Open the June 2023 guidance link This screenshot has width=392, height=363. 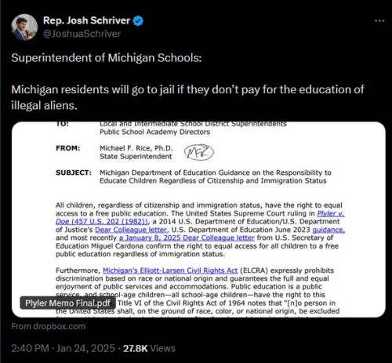pyautogui.click(x=328, y=230)
